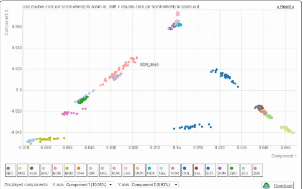
Task: Open the Y-axis component dropdown
Action: (x=154, y=184)
